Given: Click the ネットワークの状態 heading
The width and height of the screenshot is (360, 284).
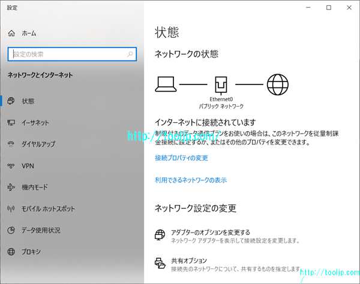Looking at the screenshot, I should pyautogui.click(x=186, y=54).
